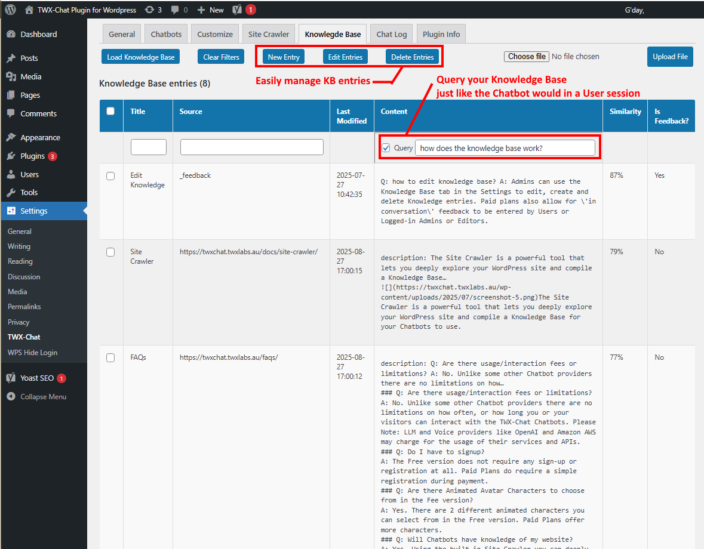
Task: Disable the Query checkbox above the Content column
Action: (x=387, y=147)
